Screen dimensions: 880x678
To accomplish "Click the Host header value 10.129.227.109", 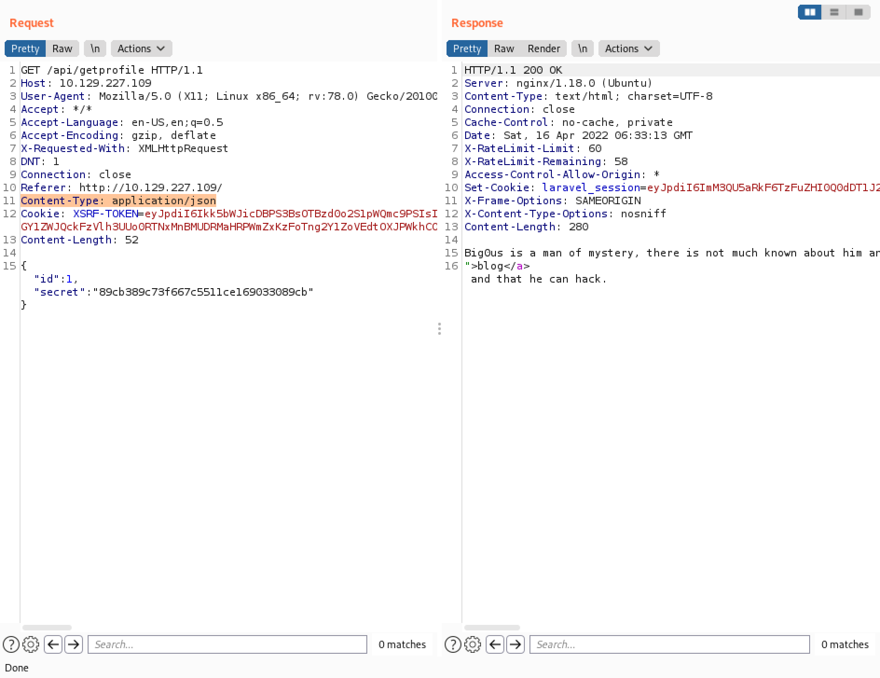I will pos(105,83).
